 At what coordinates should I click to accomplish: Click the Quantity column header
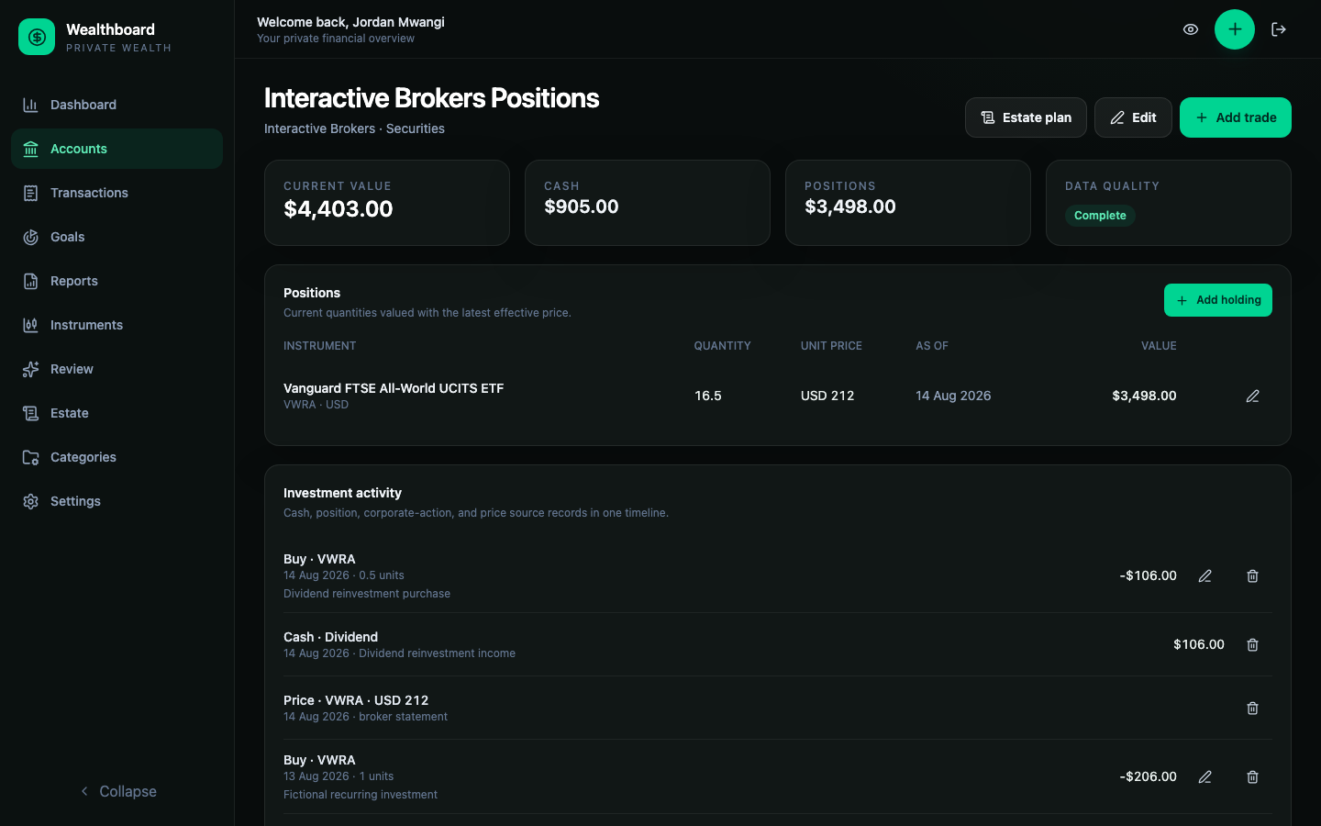coord(722,346)
